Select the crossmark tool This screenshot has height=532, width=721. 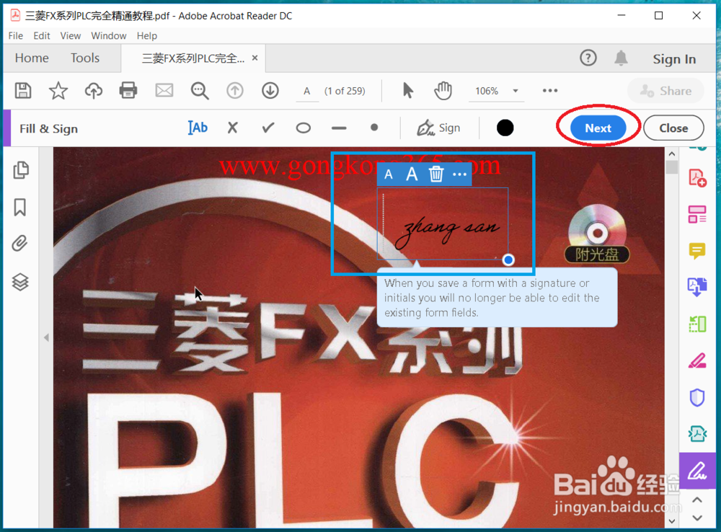coord(233,128)
